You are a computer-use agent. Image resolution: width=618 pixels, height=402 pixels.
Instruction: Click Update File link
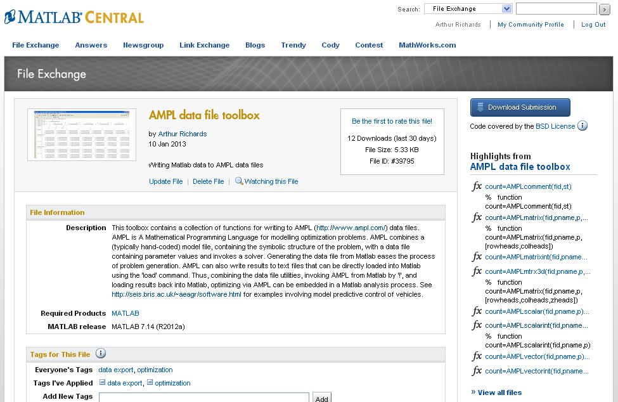point(166,181)
